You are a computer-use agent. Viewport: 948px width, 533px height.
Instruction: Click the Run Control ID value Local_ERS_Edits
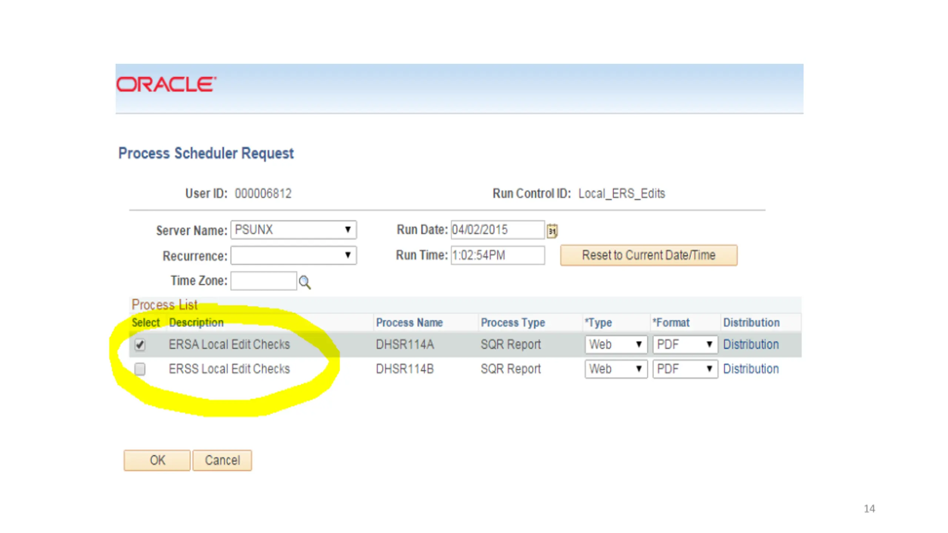click(622, 194)
